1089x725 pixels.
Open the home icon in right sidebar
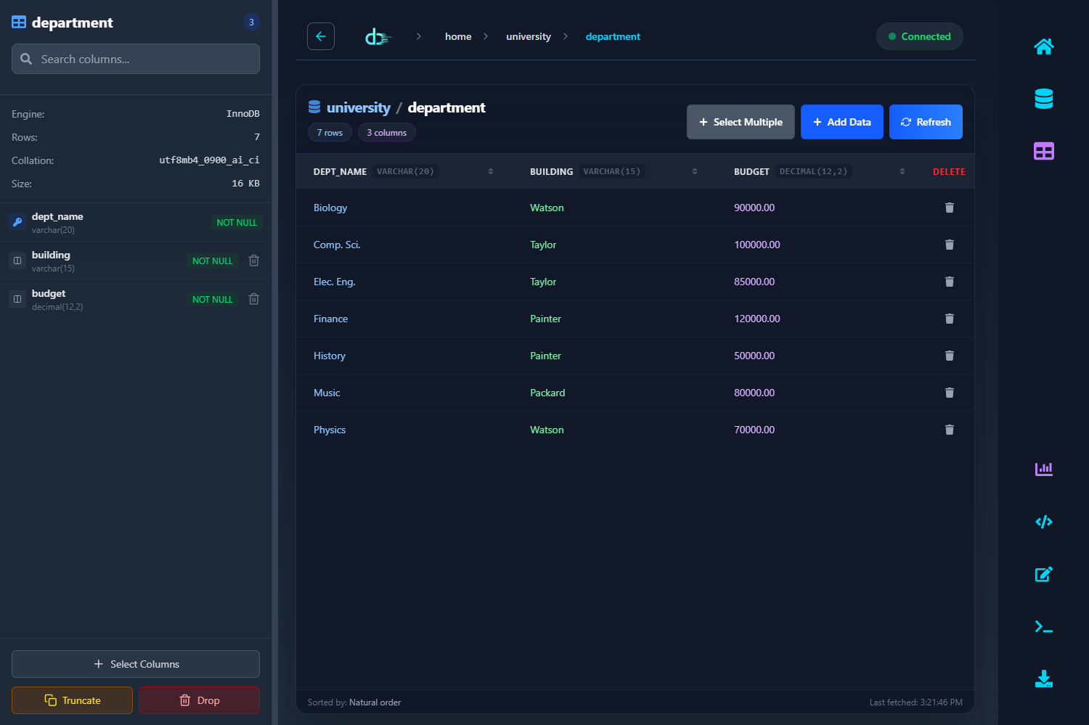click(x=1044, y=46)
